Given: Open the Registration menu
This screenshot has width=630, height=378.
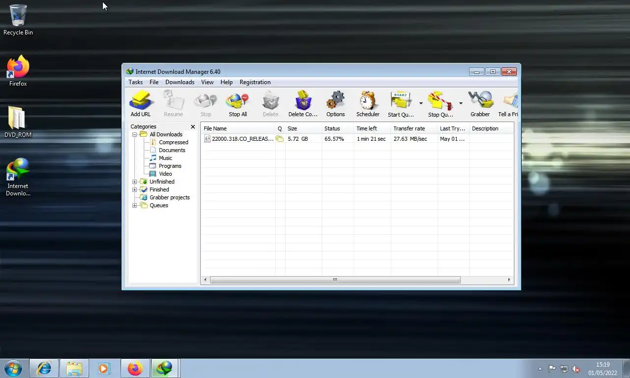Looking at the screenshot, I should tap(255, 82).
